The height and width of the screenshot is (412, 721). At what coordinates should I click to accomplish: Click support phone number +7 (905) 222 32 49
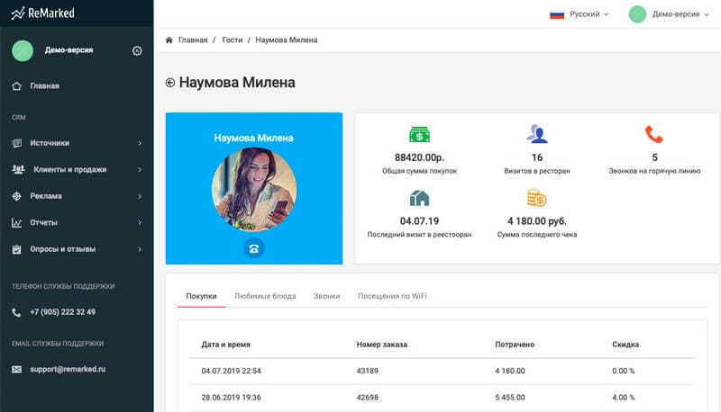pos(62,312)
